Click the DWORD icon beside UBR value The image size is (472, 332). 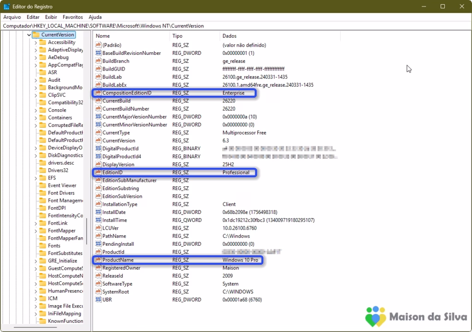[x=98, y=300]
